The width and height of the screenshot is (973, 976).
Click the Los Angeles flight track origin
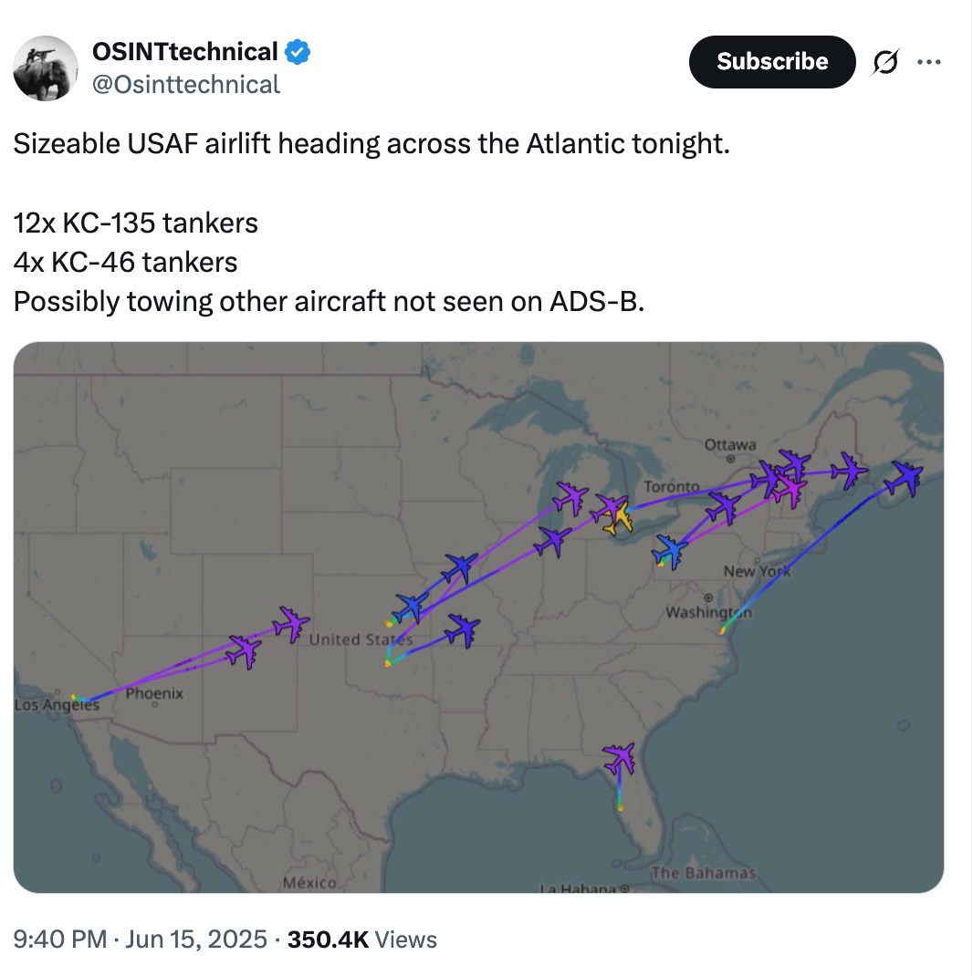click(74, 698)
